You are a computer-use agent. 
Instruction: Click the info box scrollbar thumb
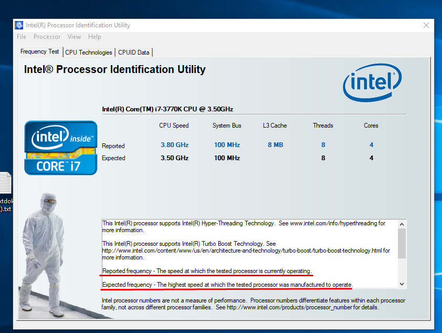pos(402,243)
